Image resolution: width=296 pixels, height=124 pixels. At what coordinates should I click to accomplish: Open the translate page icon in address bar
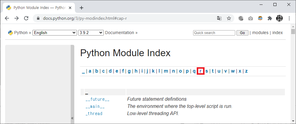219,18
